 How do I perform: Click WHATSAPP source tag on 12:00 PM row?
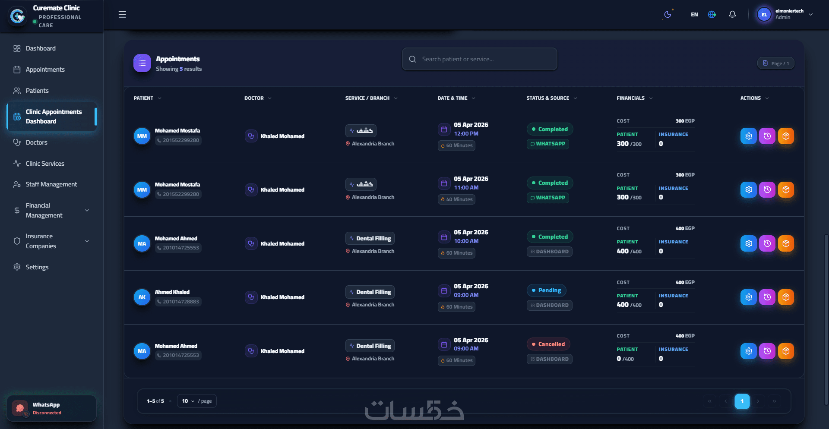coord(547,144)
